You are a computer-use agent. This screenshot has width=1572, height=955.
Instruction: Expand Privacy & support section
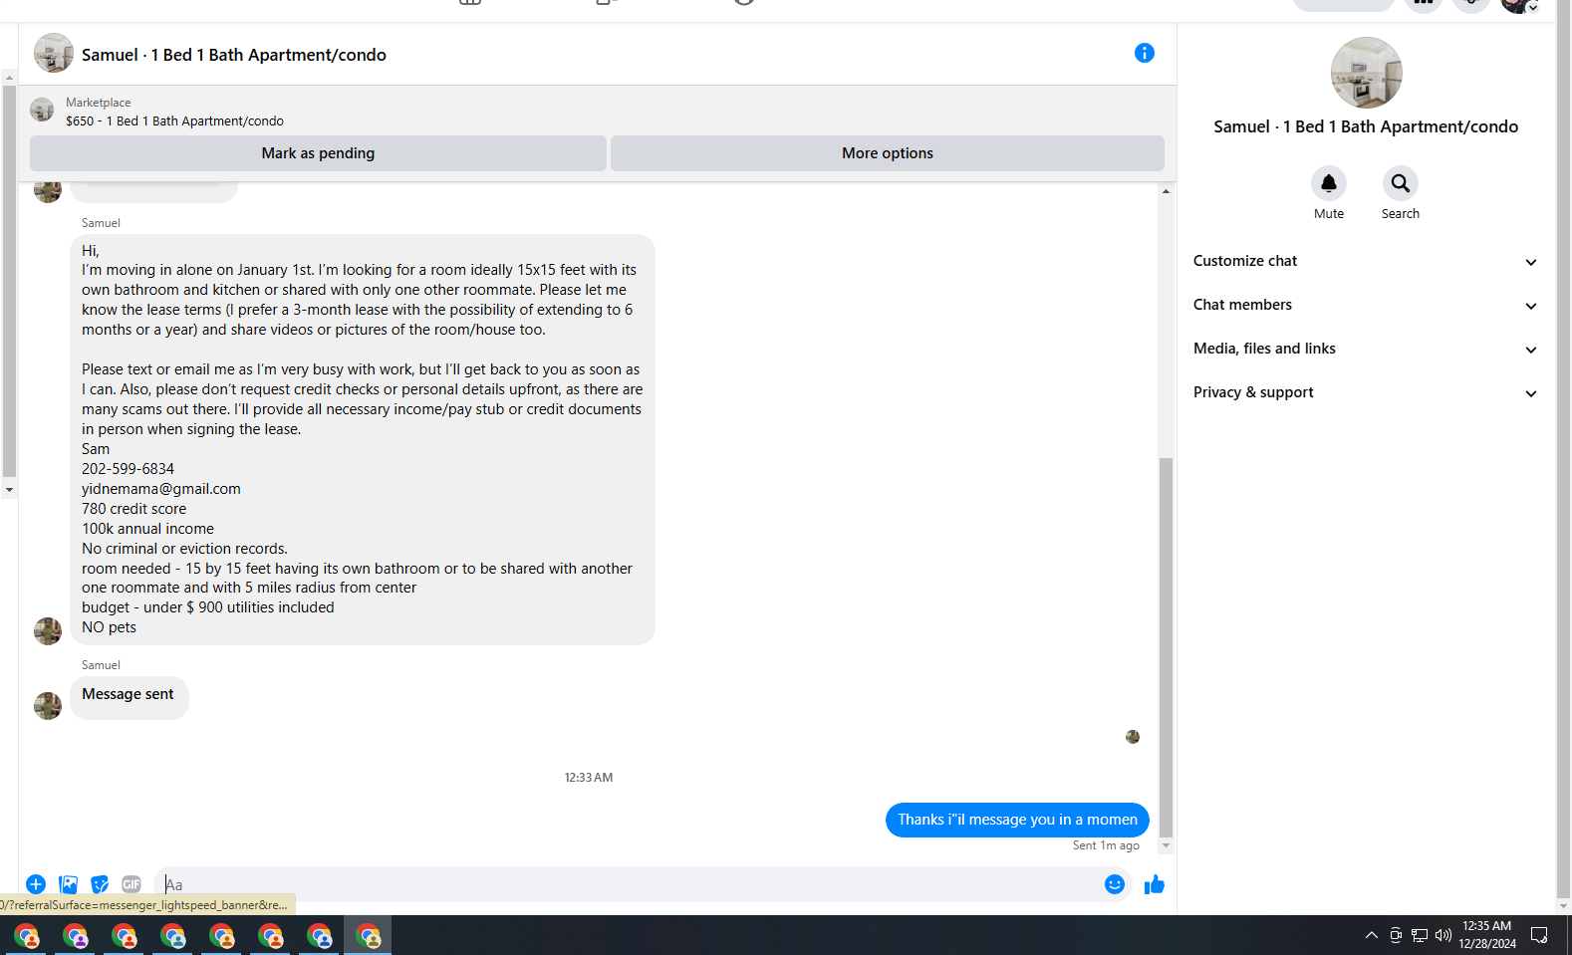(x=1365, y=392)
